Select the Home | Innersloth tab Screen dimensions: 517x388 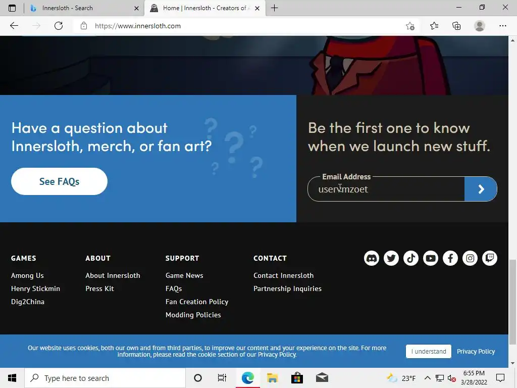click(204, 8)
